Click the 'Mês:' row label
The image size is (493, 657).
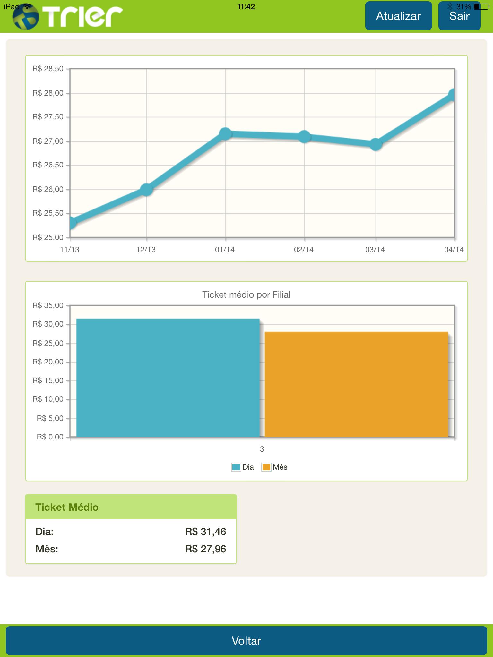[47, 549]
